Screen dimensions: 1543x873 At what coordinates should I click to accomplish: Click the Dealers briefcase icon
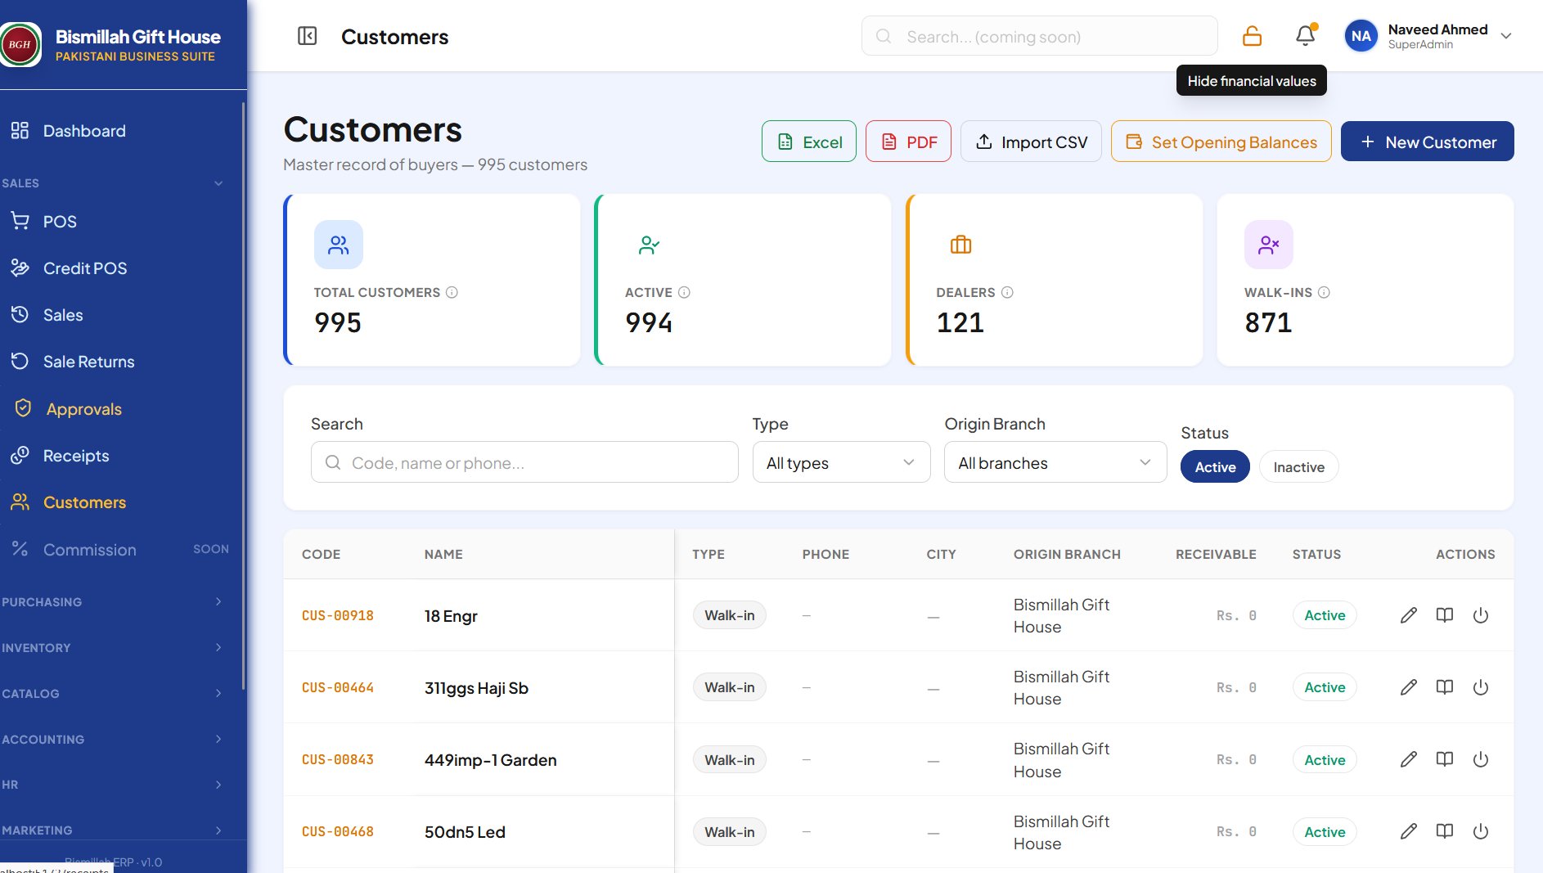(960, 245)
